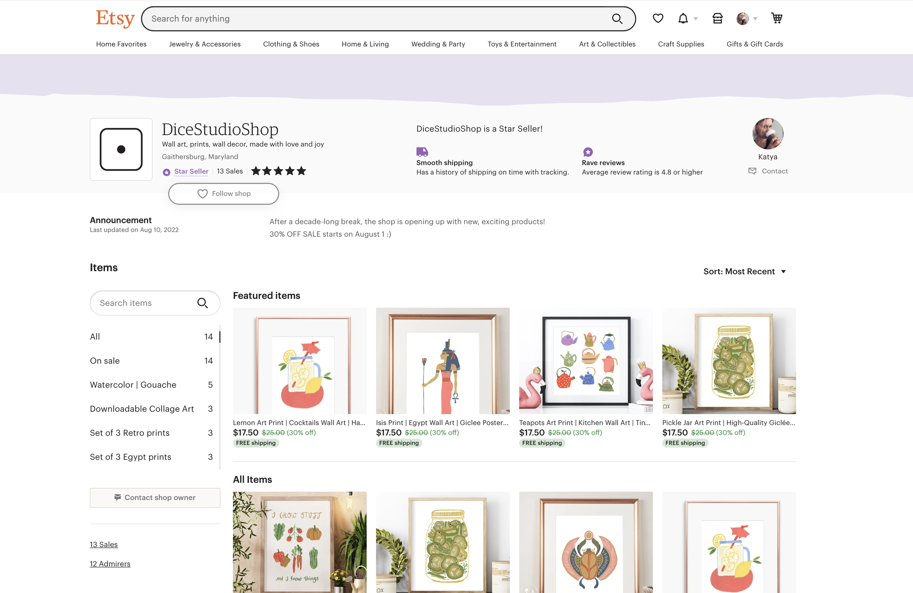Click the DiceStudioShop dice logo
The height and width of the screenshot is (593, 913).
(121, 149)
